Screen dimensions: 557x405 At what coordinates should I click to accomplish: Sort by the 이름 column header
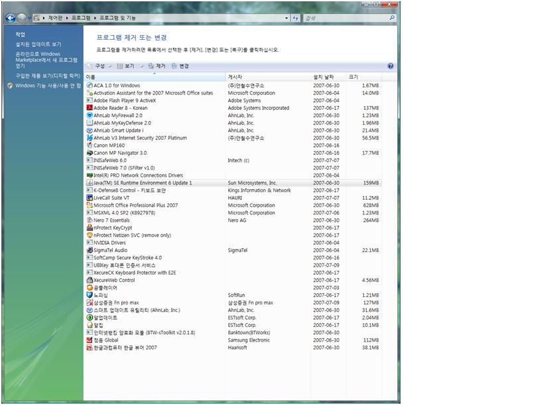tap(155, 77)
